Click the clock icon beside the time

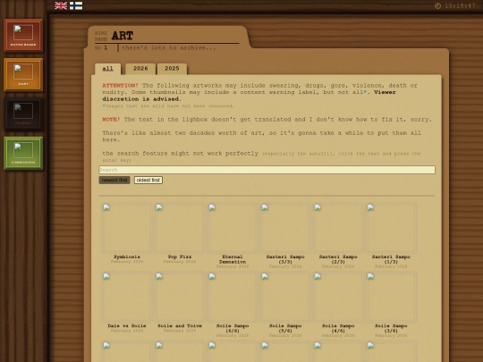[437, 5]
